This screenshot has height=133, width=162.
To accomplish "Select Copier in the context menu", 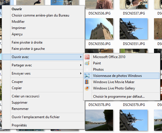I will 43,88.
